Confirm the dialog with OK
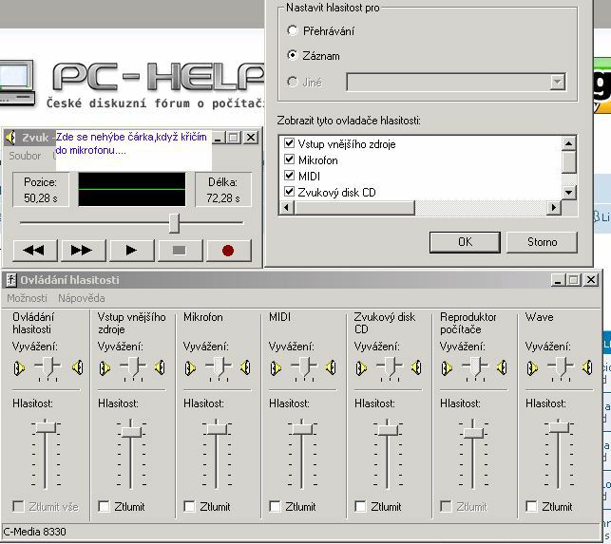This screenshot has height=544, width=611. (465, 241)
